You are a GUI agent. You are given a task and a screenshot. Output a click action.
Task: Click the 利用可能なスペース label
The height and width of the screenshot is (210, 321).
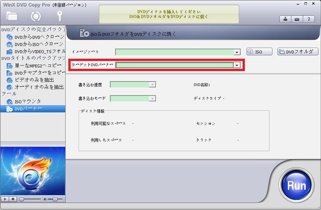[108, 123]
